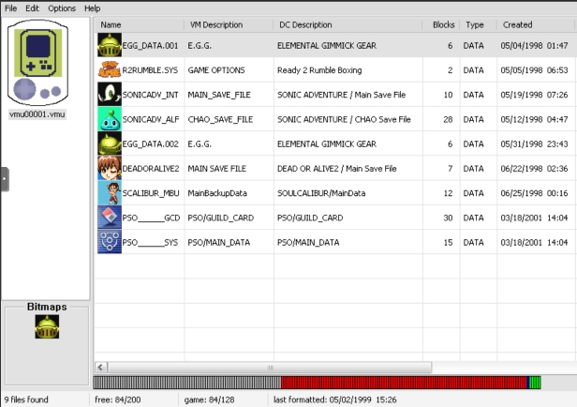Click the red used-blocks section of the usage bar
The width and height of the screenshot is (577, 407).
(x=403, y=383)
